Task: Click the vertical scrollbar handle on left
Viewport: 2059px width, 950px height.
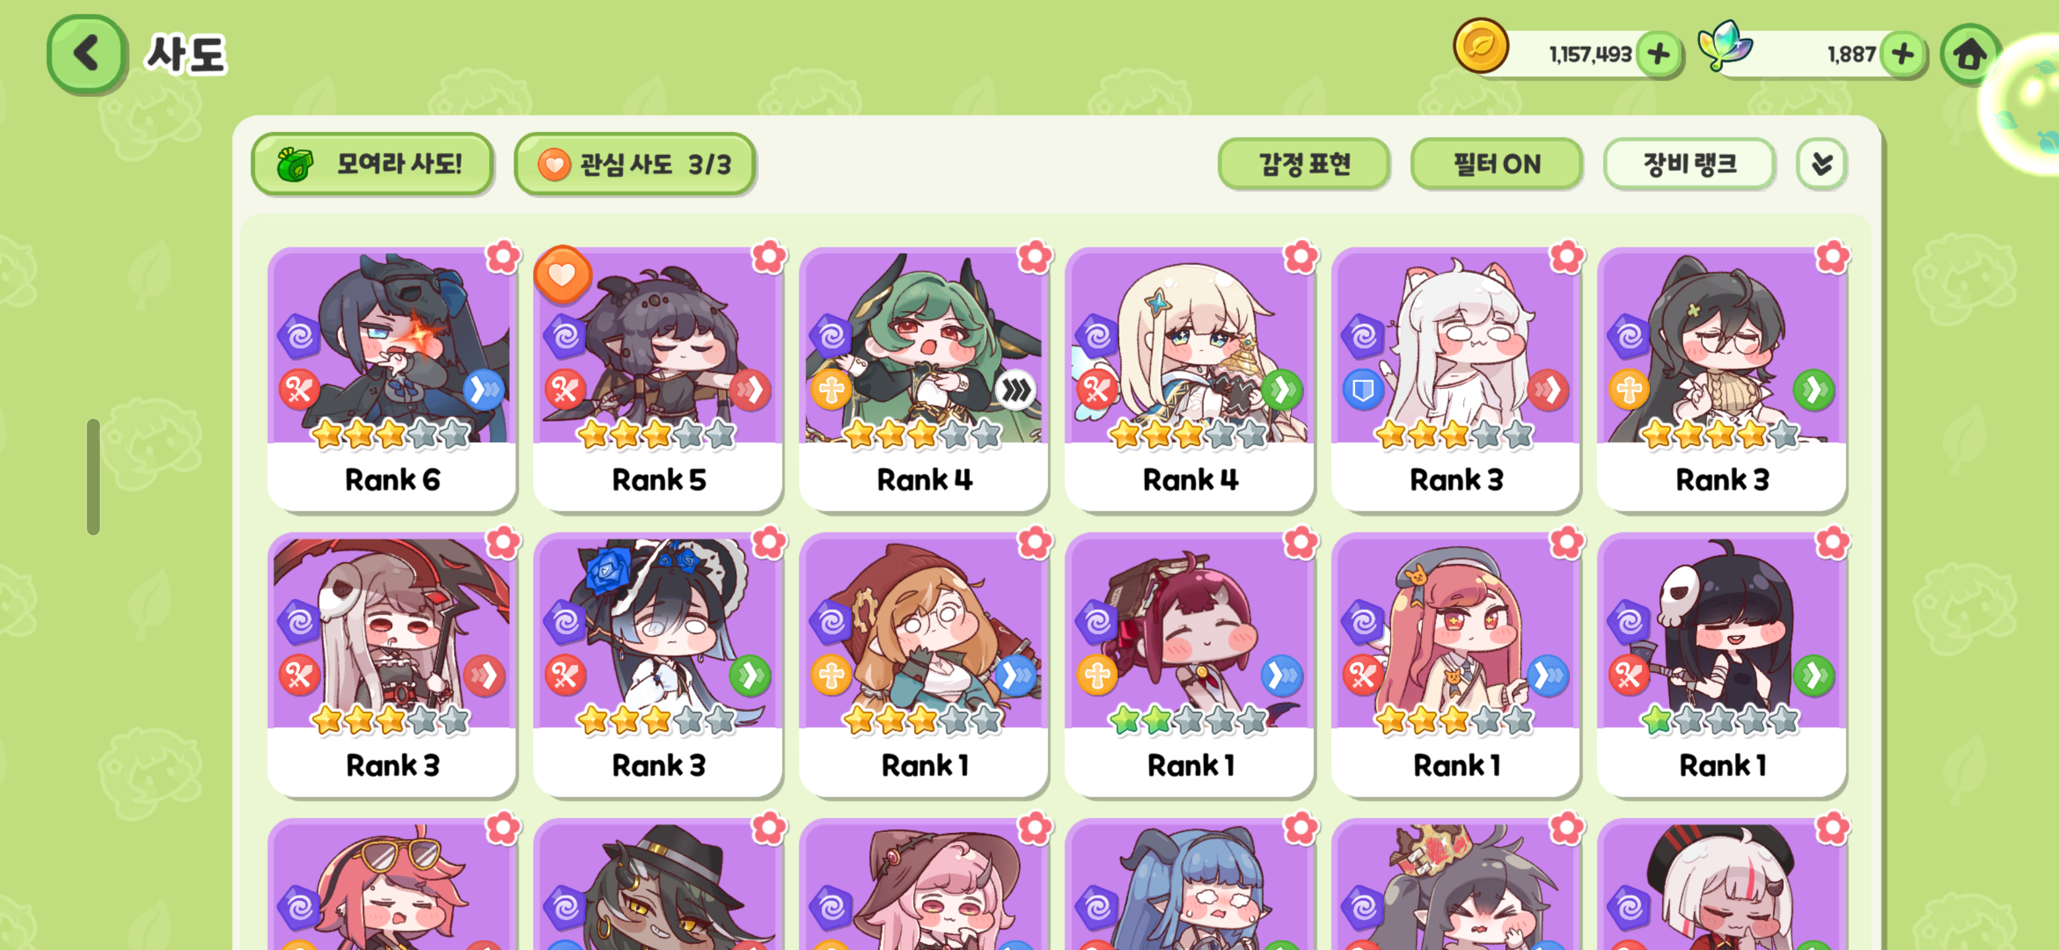Action: [94, 477]
